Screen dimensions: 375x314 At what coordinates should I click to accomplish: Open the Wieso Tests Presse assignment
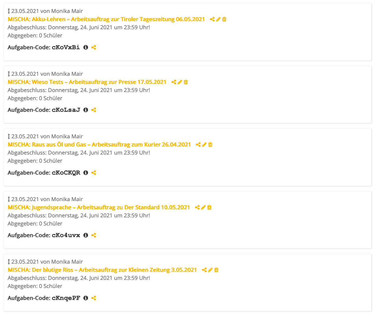click(x=87, y=82)
